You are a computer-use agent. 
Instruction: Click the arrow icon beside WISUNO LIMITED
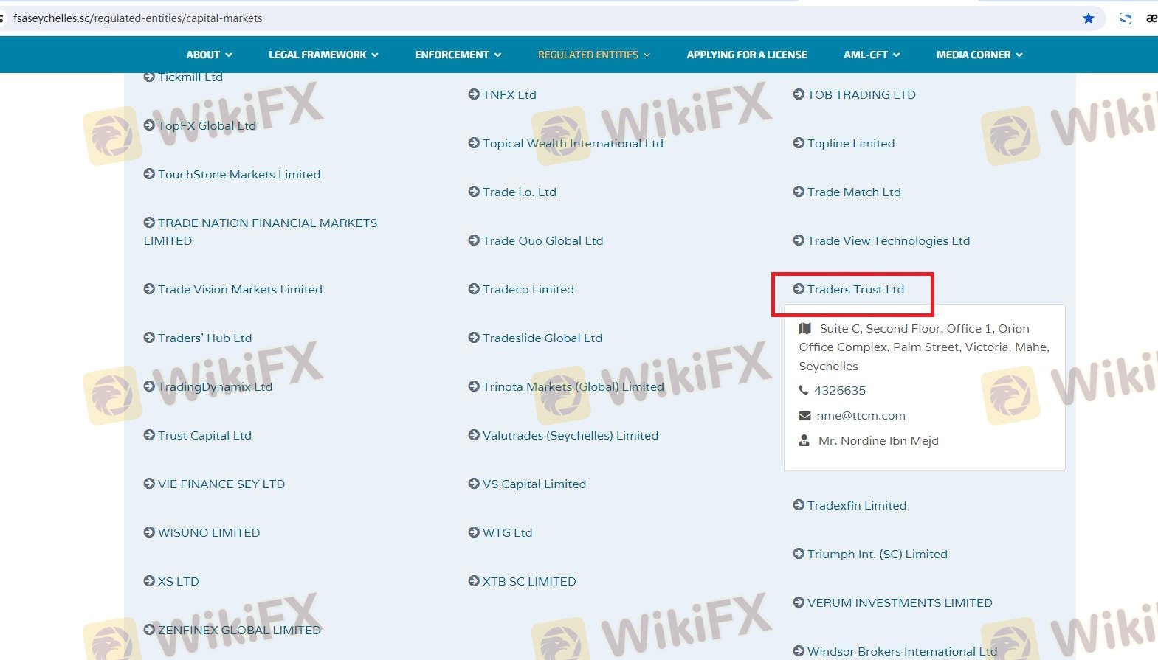[149, 532]
